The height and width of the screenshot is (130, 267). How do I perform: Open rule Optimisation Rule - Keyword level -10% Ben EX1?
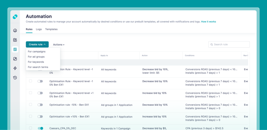pyautogui.click(x=71, y=83)
